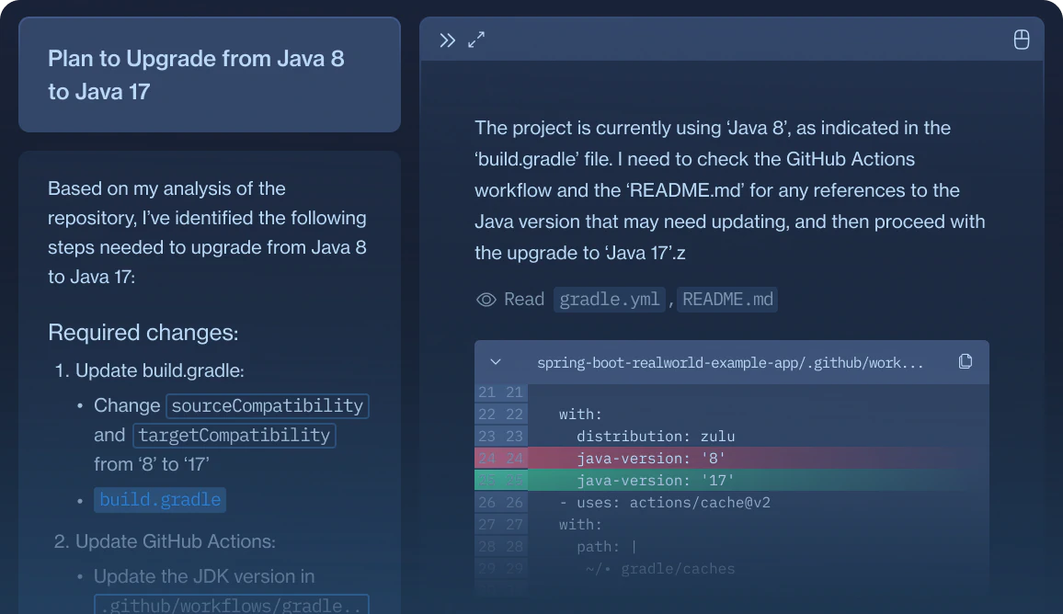
Task: Click the mouse icon in panel header
Action: coord(1021,40)
